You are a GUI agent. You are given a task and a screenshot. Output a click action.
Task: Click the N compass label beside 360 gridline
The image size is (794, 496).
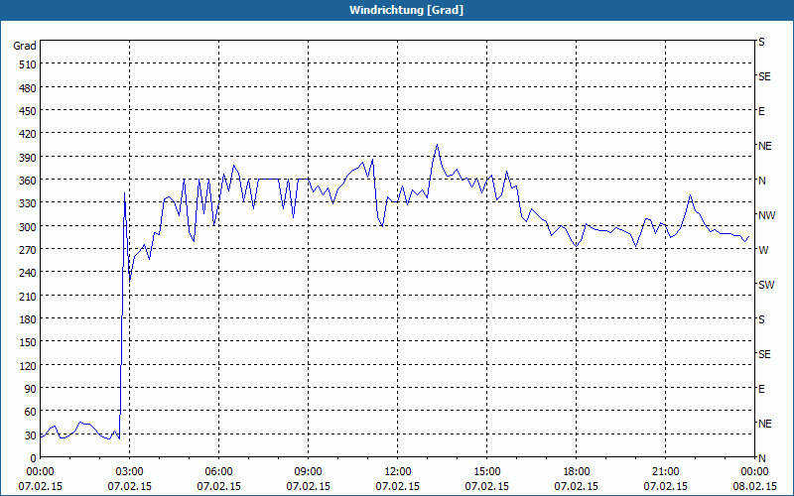[761, 181]
